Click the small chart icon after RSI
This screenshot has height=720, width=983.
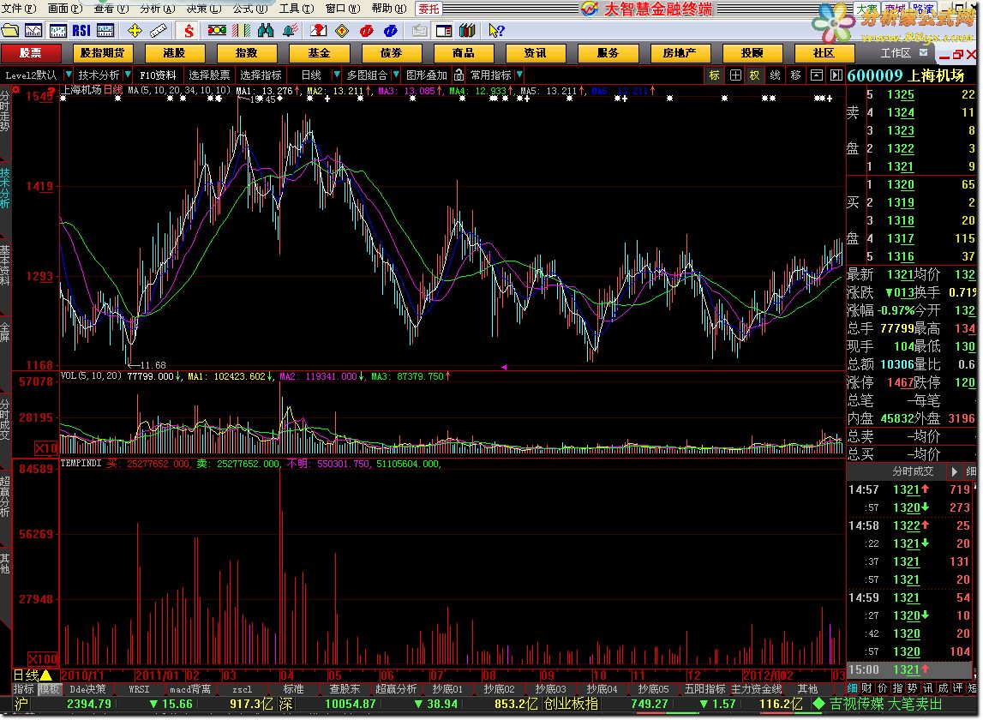(105, 30)
